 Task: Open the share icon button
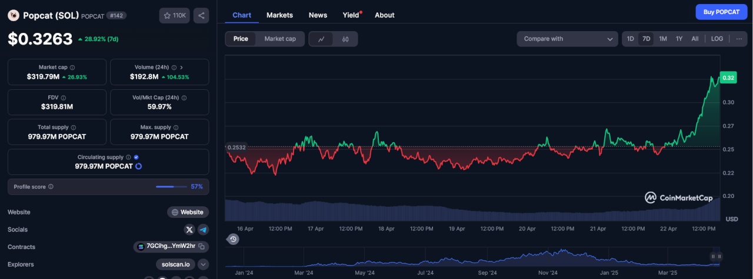(201, 16)
